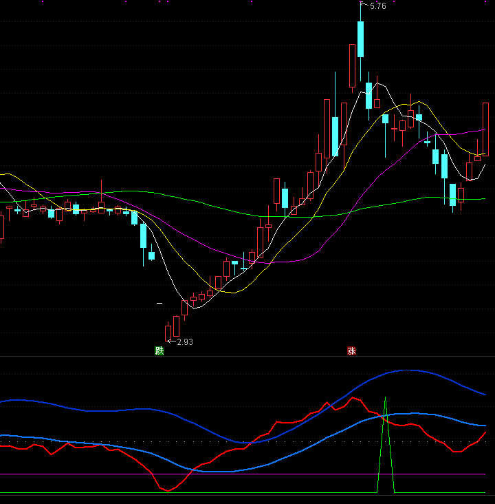This screenshot has width=495, height=504.
Task: Select the 5.76 high price label
Action: (378, 6)
